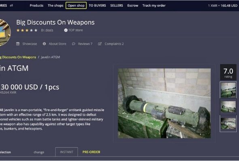Click the change selection link
239x161 pixels.
[39, 152]
